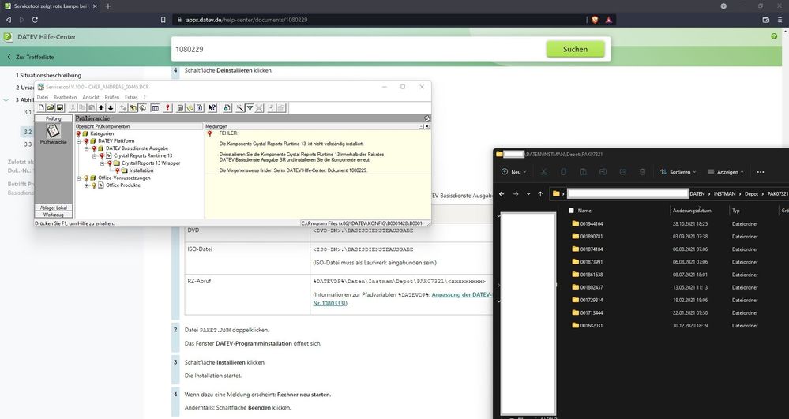Image resolution: width=789 pixels, height=419 pixels.
Task: Open the Neu dropdown in Explorer
Action: (513, 172)
